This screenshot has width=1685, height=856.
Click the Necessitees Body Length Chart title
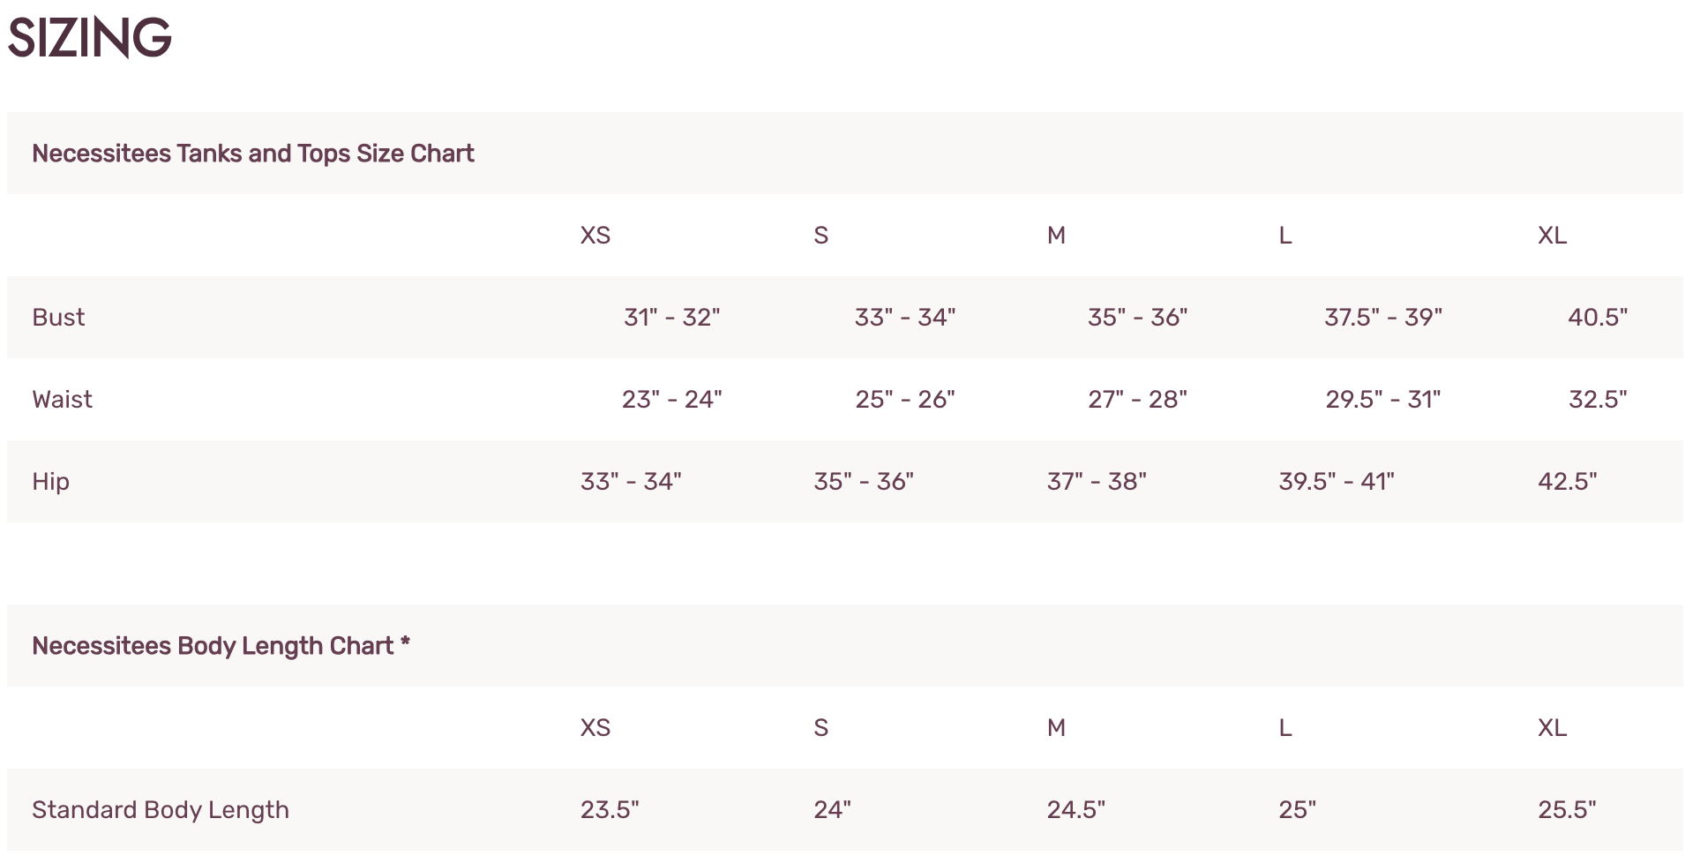(x=221, y=646)
